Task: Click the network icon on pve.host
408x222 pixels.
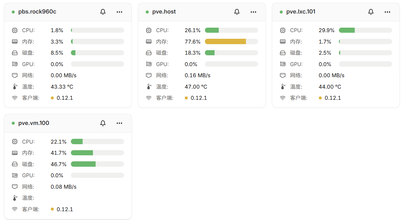Action: (149, 75)
